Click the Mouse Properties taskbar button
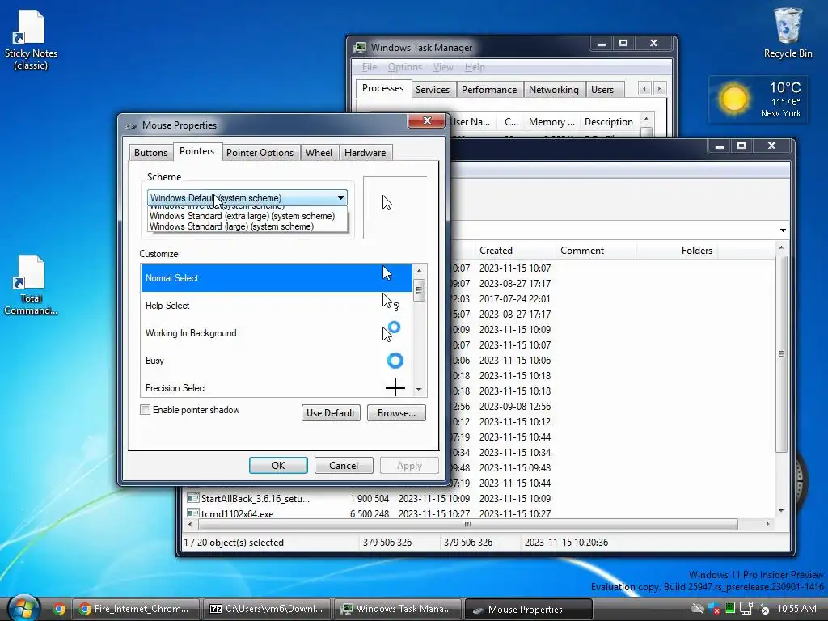 tap(529, 609)
